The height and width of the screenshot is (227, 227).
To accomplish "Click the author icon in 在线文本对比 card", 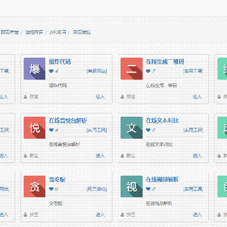I will tap(122, 156).
